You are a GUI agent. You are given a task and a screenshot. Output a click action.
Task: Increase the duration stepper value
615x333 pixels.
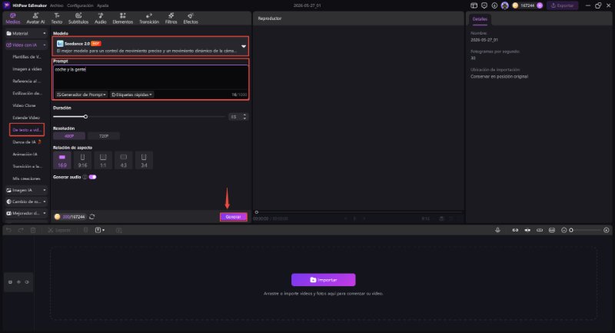(244, 115)
